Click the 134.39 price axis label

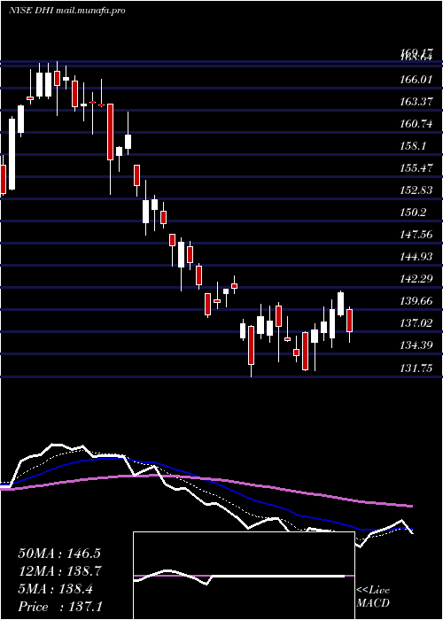click(x=416, y=345)
